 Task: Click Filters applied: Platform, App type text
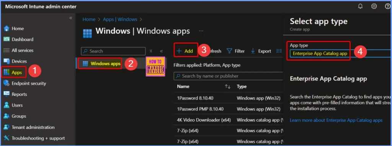(207, 65)
